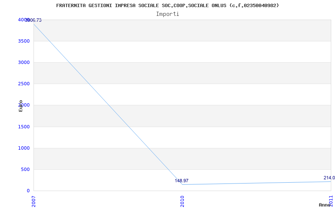Click the 0 y-axis tick label
This screenshot has height=209, width=335.
[28, 191]
